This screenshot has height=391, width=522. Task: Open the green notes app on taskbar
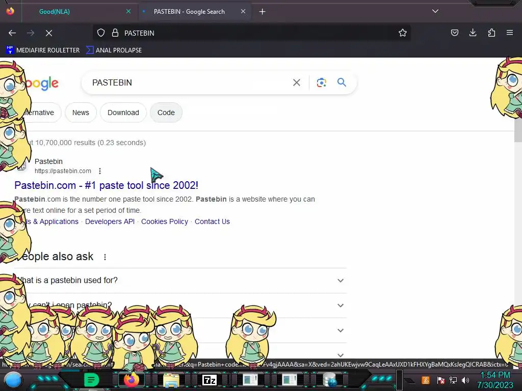point(91,380)
